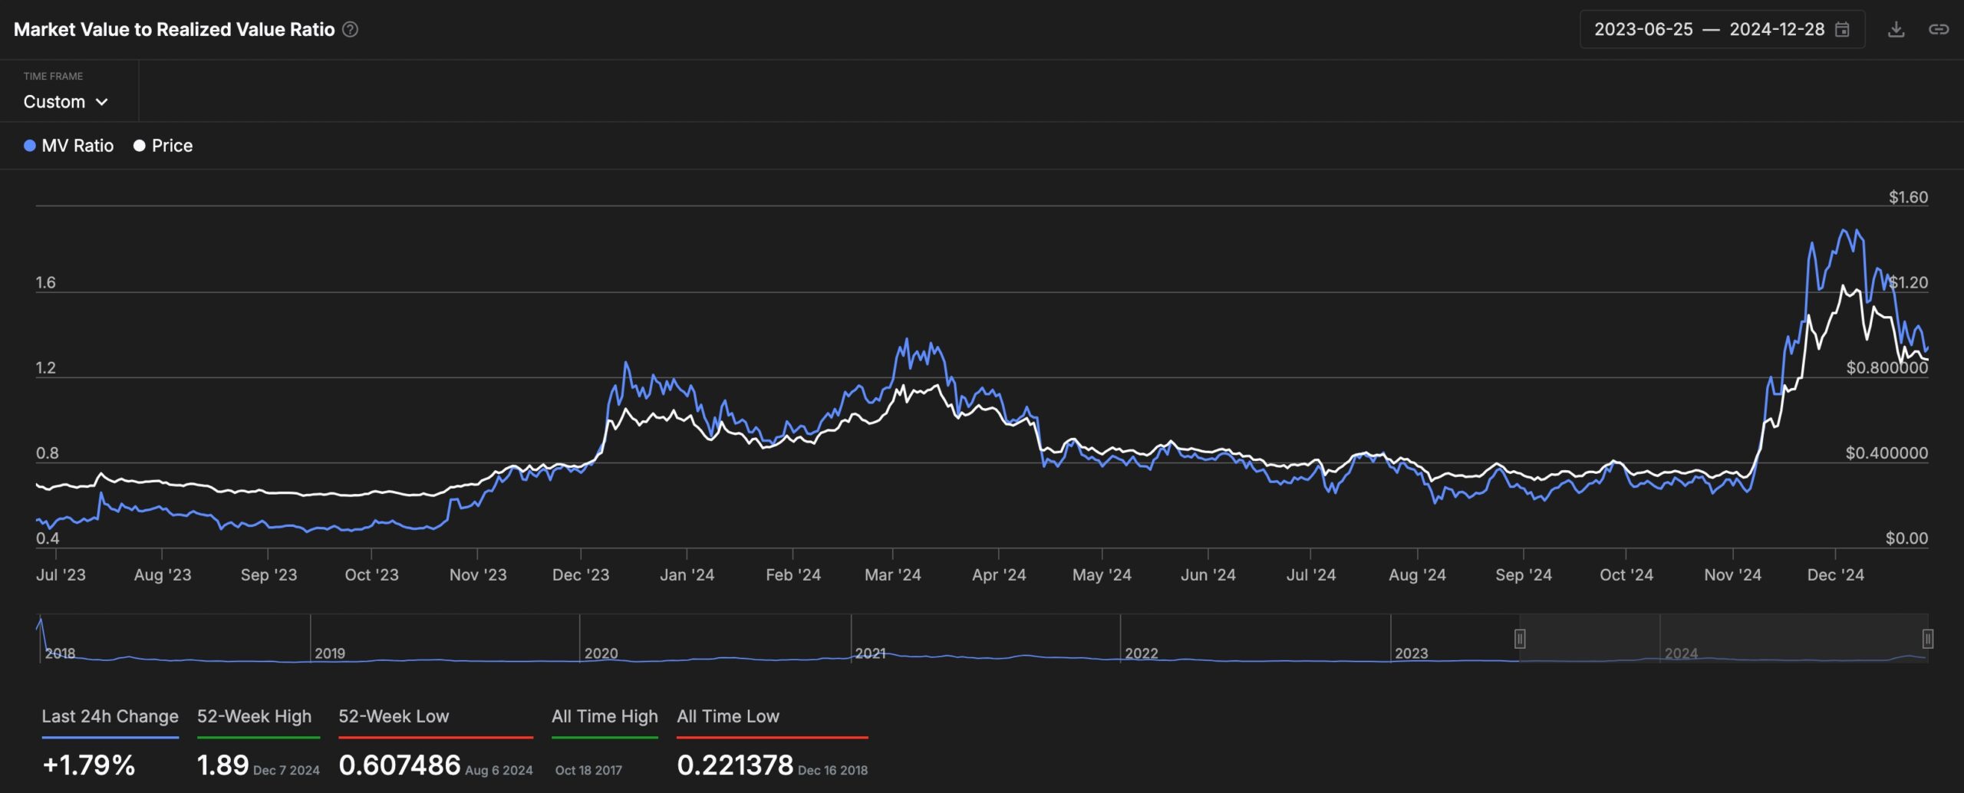Download the chart data
This screenshot has width=1964, height=793.
pyautogui.click(x=1896, y=29)
